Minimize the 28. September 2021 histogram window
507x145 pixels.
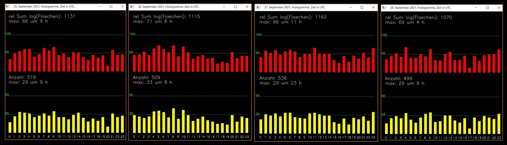pos(476,8)
